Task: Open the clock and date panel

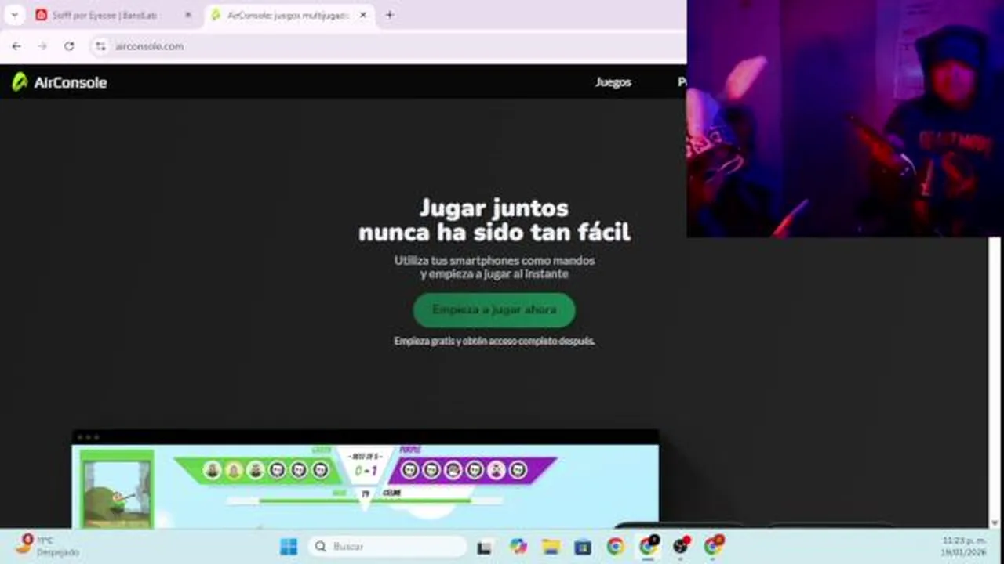Action: [x=963, y=546]
